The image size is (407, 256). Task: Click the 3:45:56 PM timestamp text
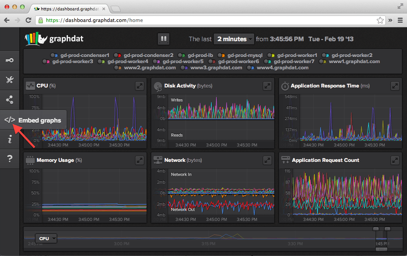287,39
